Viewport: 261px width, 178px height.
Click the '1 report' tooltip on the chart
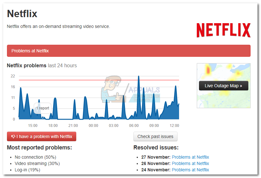(x=43, y=108)
